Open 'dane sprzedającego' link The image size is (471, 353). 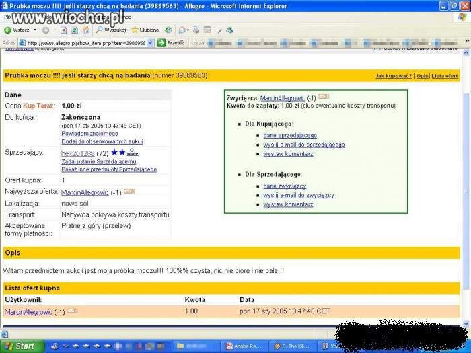pos(290,136)
